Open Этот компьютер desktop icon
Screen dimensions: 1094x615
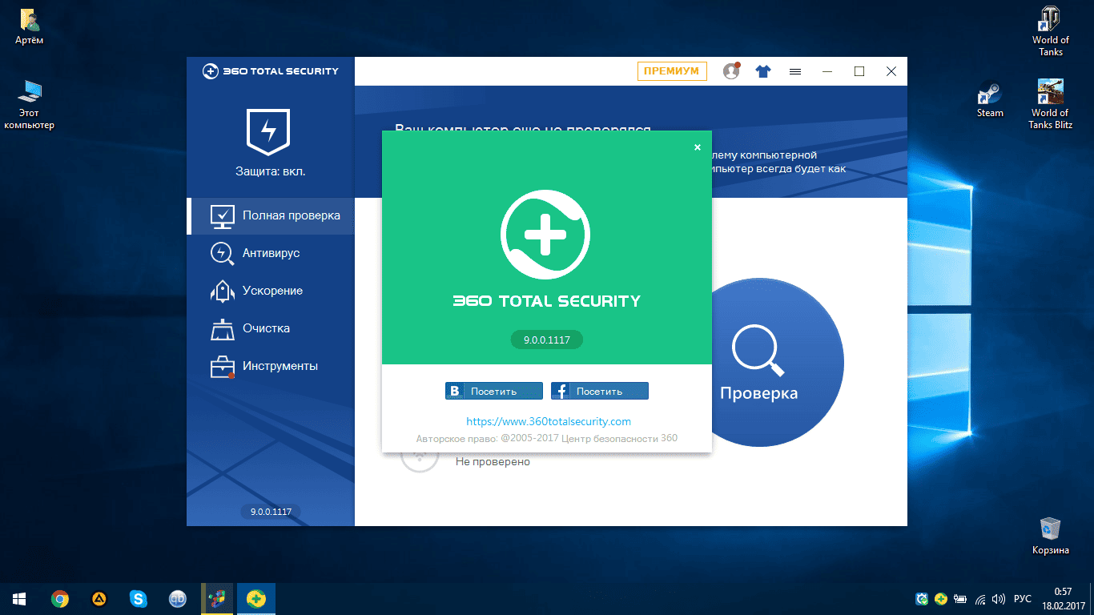[30, 104]
